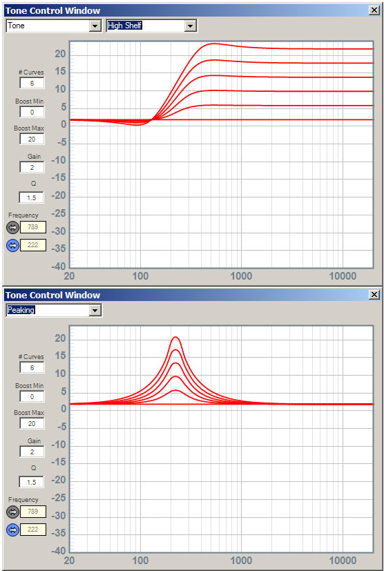Click # Curves field in top window

[x=32, y=83]
